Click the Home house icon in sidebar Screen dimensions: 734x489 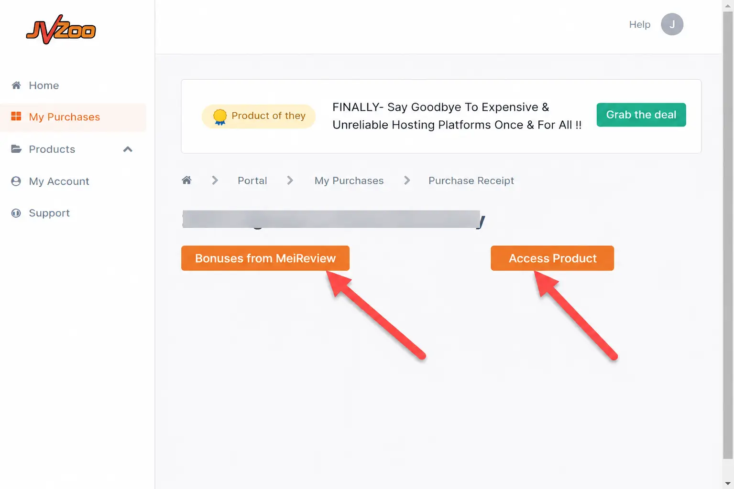[x=16, y=85]
